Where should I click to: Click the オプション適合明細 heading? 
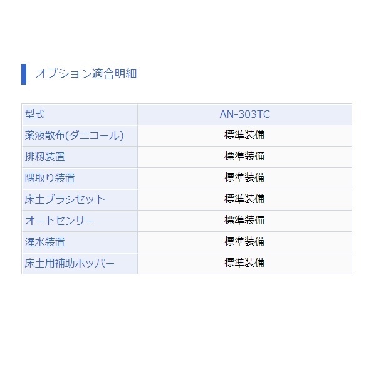click(86, 73)
